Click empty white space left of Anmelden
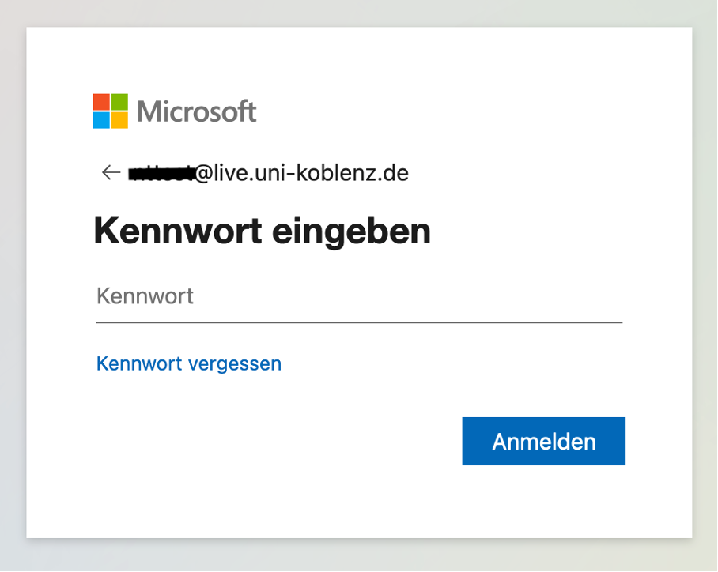 click(x=274, y=441)
